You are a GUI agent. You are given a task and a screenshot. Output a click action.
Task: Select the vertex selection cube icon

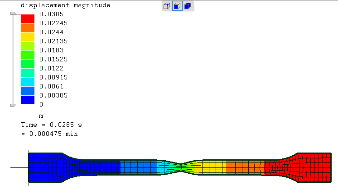167,6
